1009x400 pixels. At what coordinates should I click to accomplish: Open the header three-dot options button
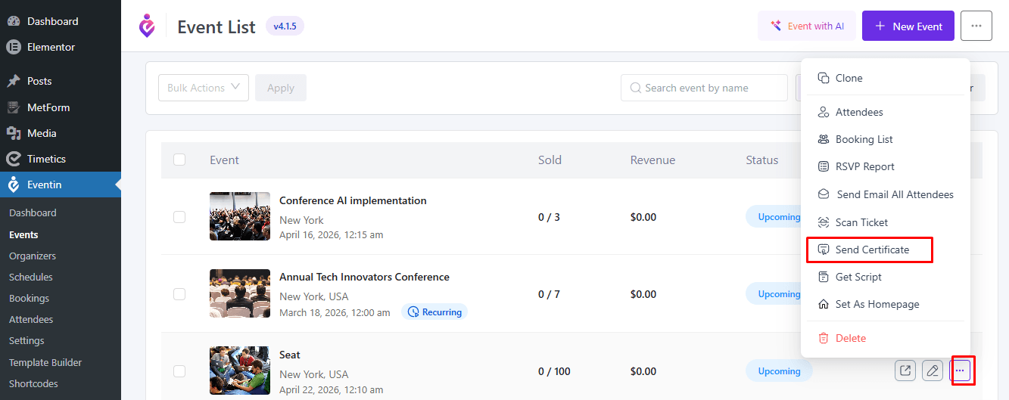[976, 26]
